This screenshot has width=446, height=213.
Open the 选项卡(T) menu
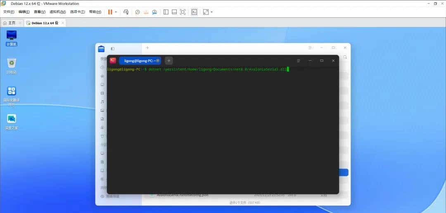(x=77, y=12)
